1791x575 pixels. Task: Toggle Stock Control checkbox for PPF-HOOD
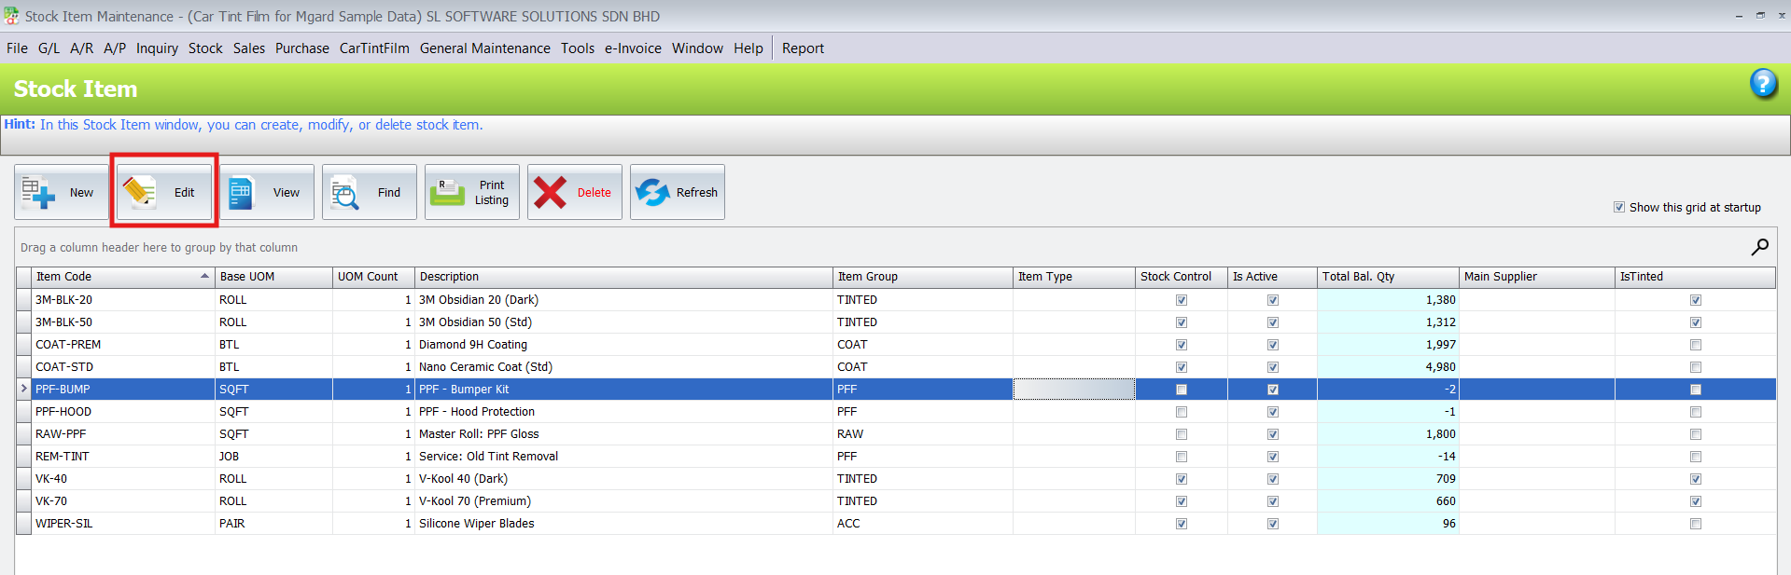1182,412
